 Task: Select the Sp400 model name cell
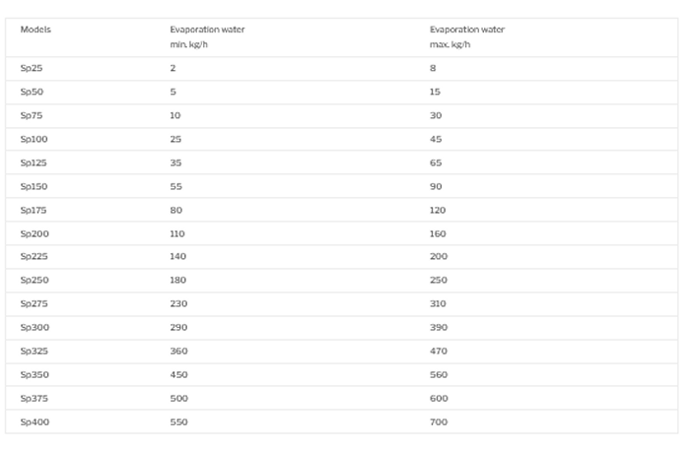[x=34, y=421]
